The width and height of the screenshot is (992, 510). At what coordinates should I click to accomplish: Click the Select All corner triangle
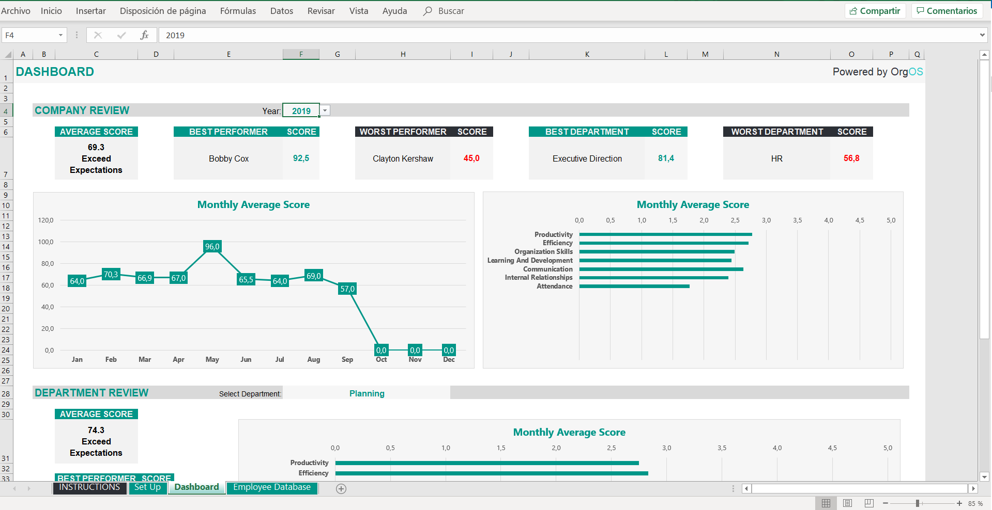[8, 54]
